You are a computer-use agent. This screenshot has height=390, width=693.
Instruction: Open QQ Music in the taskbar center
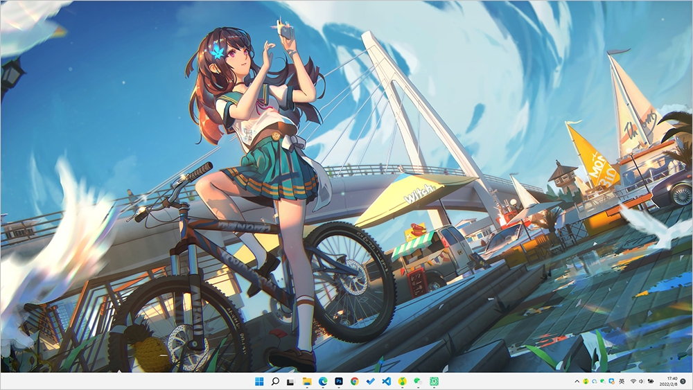coord(402,381)
